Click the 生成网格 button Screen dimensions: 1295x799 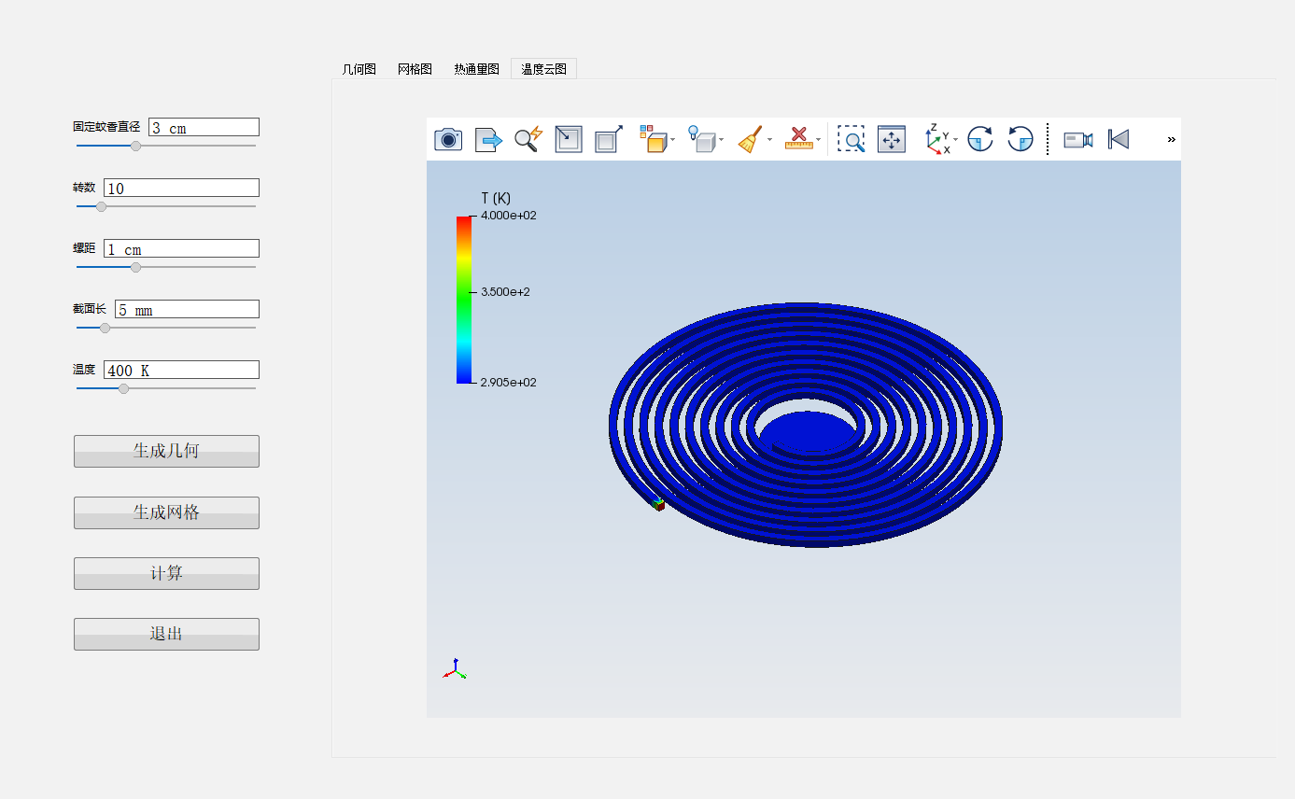point(166,512)
